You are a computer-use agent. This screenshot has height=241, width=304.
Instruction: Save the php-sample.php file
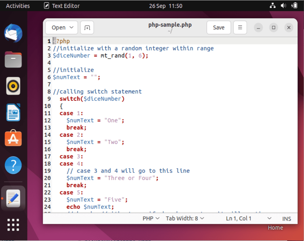219,27
